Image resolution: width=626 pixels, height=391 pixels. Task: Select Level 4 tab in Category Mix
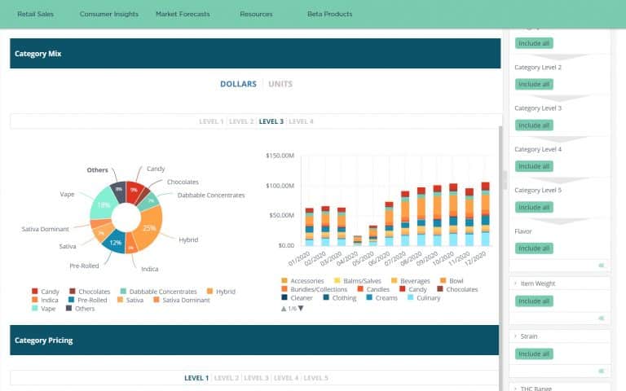tap(301, 121)
